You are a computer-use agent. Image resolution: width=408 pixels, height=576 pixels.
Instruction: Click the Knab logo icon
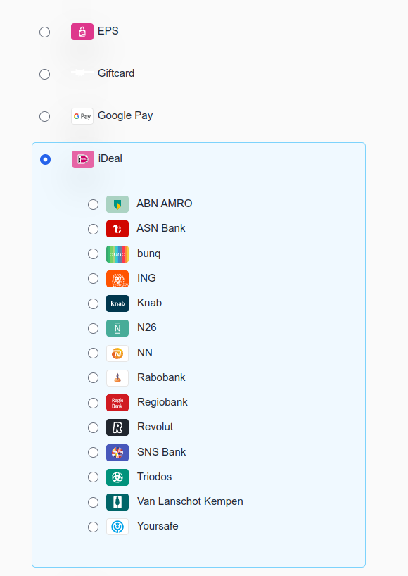click(117, 303)
